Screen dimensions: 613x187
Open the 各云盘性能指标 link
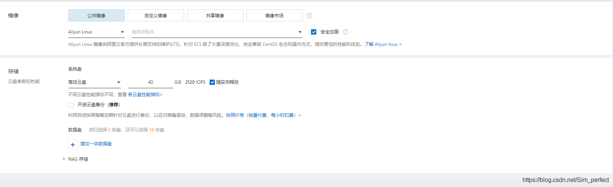[x=145, y=95]
